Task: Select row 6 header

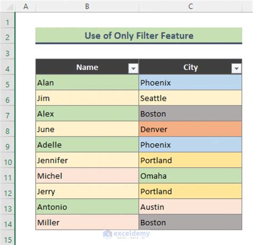Action: tap(7, 98)
